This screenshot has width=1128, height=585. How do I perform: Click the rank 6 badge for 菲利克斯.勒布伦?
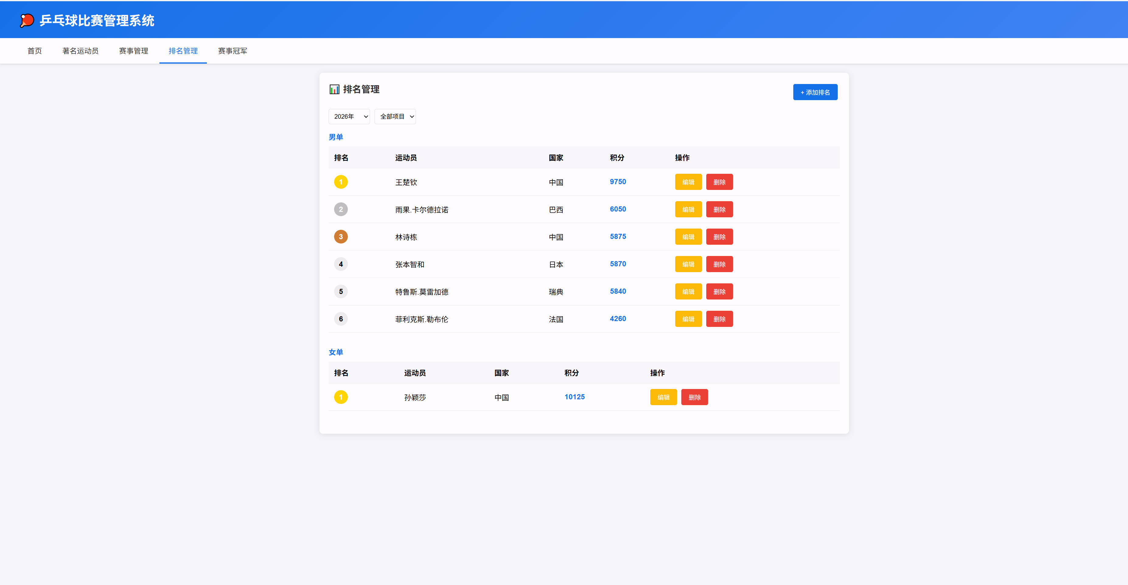pos(341,319)
